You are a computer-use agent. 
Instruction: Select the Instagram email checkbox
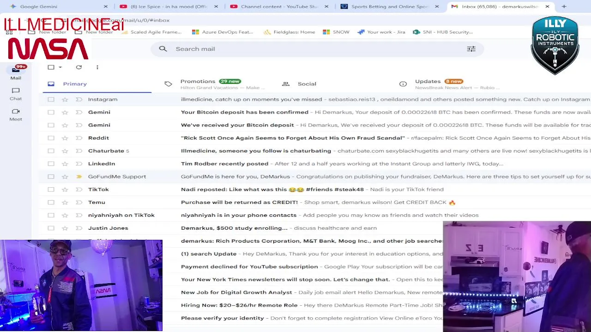tap(51, 99)
